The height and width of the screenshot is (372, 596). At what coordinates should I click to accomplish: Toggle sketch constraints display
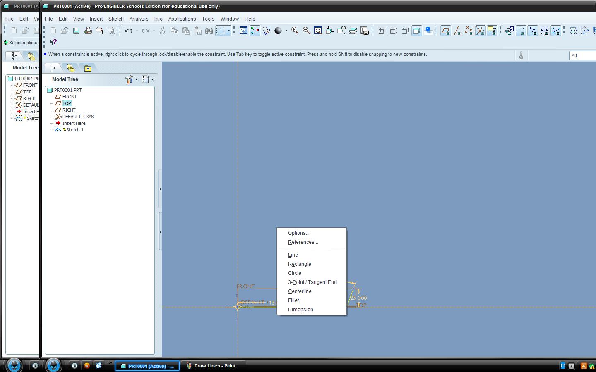[x=533, y=31]
